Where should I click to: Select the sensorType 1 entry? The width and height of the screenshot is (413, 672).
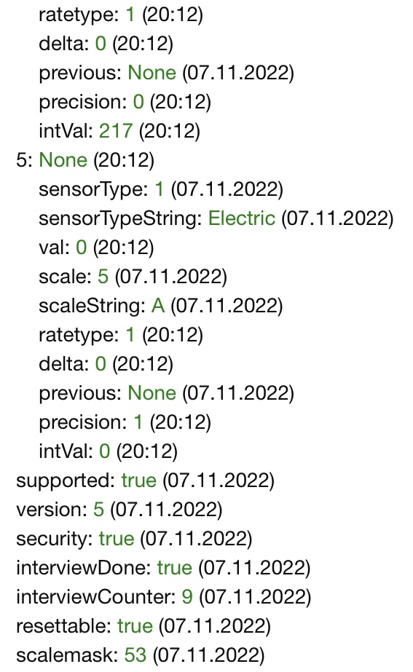pos(161,189)
